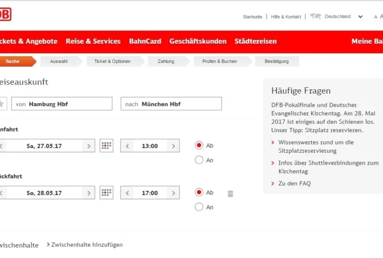383x258 pixels.
Task: Select outbound 'Ab' departure radio button
Action: [199, 146]
